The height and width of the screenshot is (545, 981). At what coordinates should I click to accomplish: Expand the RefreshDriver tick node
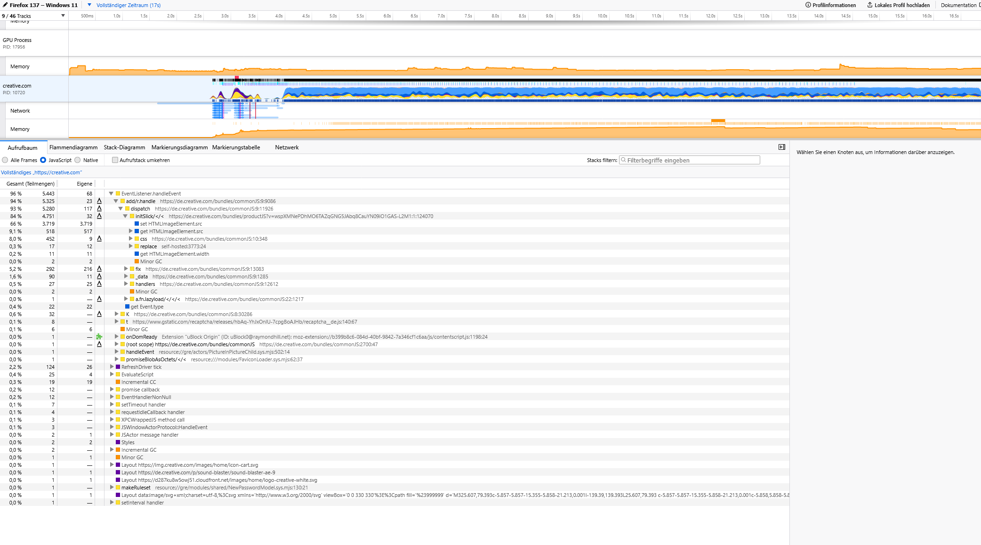tap(112, 367)
